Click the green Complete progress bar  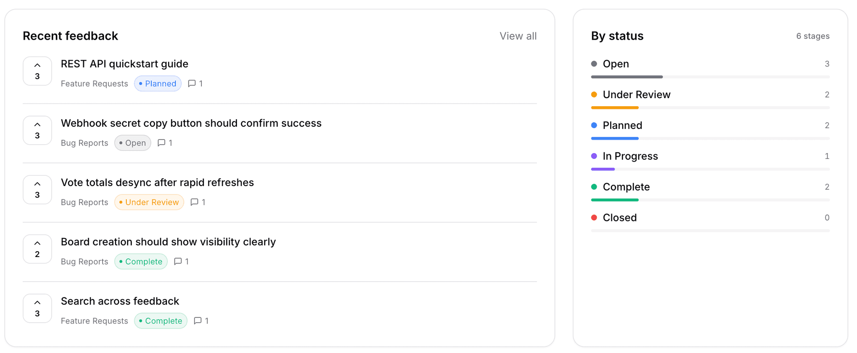615,200
